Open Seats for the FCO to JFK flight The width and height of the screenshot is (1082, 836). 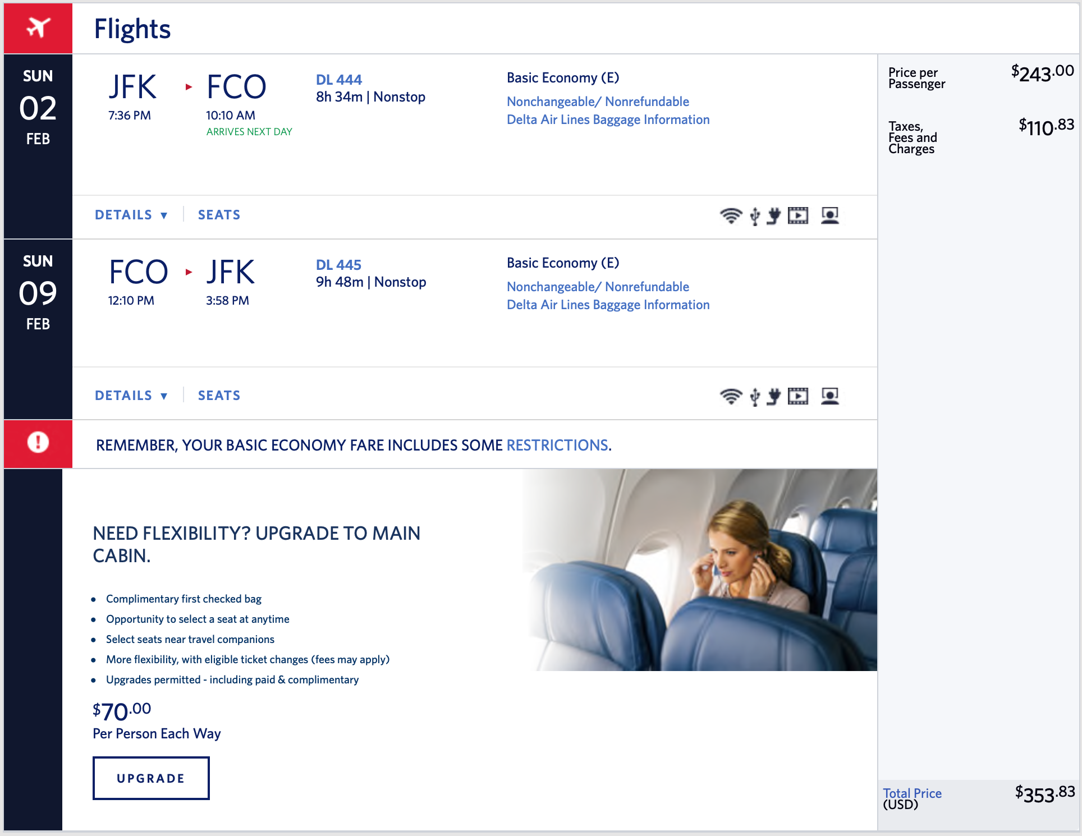[219, 396]
